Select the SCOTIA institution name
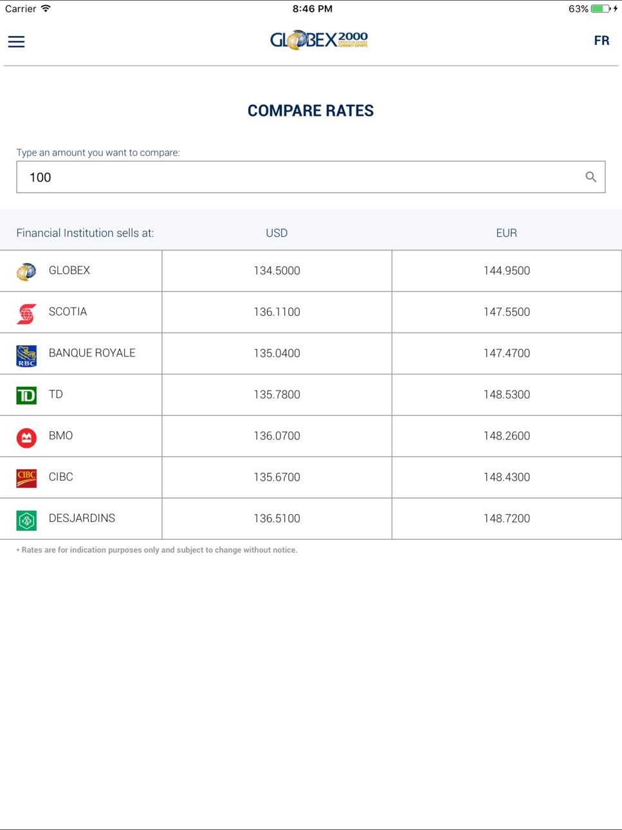Viewport: 622px width, 830px height. click(x=68, y=311)
